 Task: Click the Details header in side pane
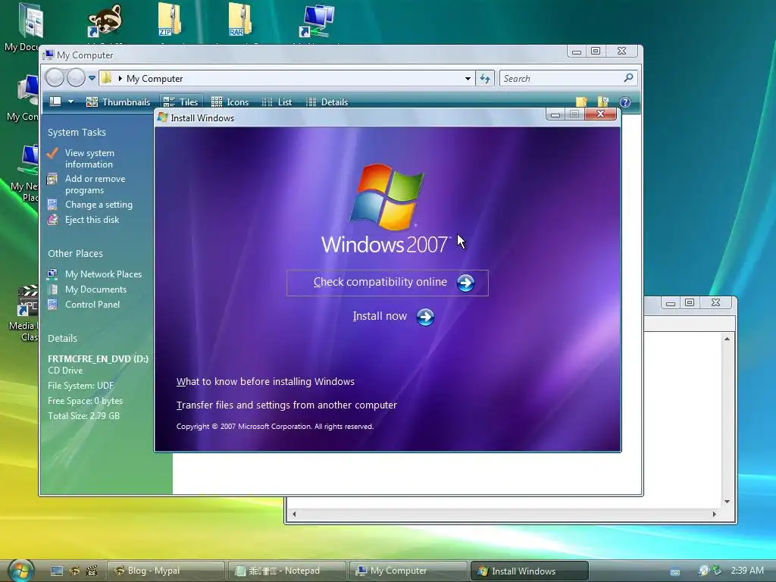click(x=62, y=339)
